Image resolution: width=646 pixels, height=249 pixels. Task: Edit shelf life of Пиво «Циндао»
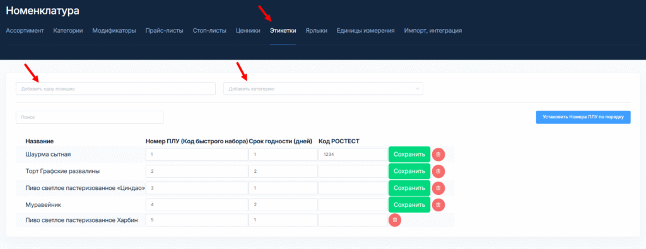pyautogui.click(x=283, y=188)
